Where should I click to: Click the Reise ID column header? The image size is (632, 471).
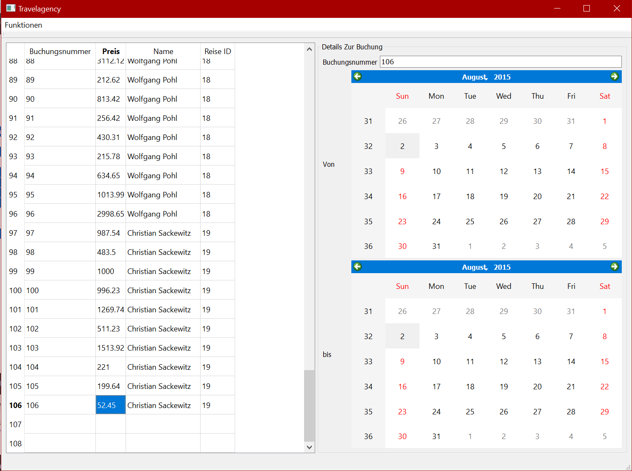(x=218, y=51)
